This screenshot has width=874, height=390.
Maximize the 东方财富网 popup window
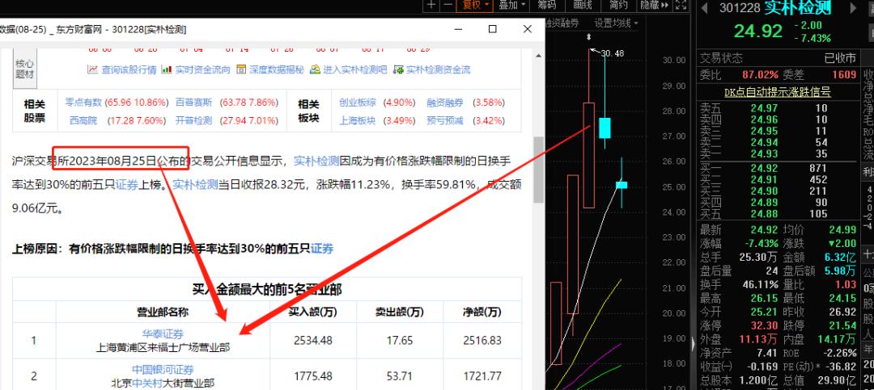click(x=492, y=29)
